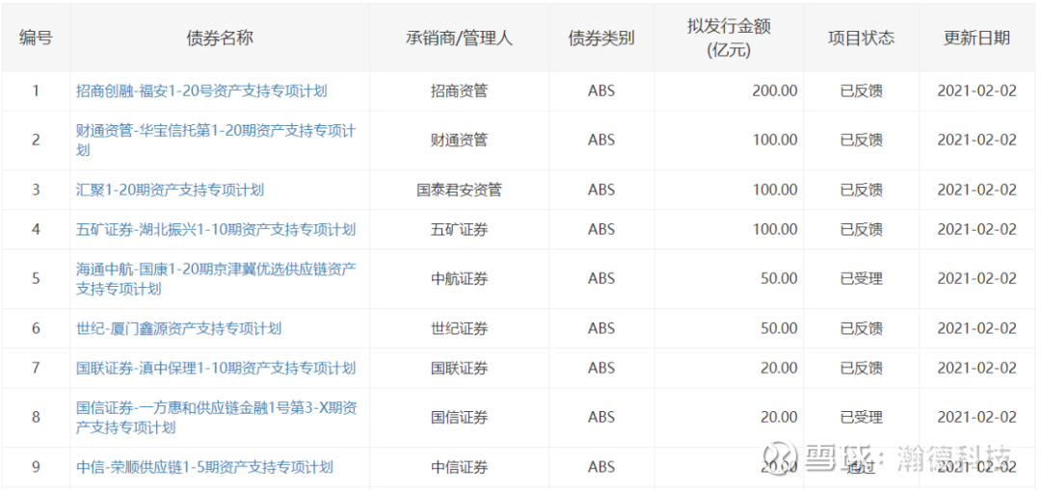Click the 更新日期 column header
Screen dimensions: 1041x490
coord(976,39)
